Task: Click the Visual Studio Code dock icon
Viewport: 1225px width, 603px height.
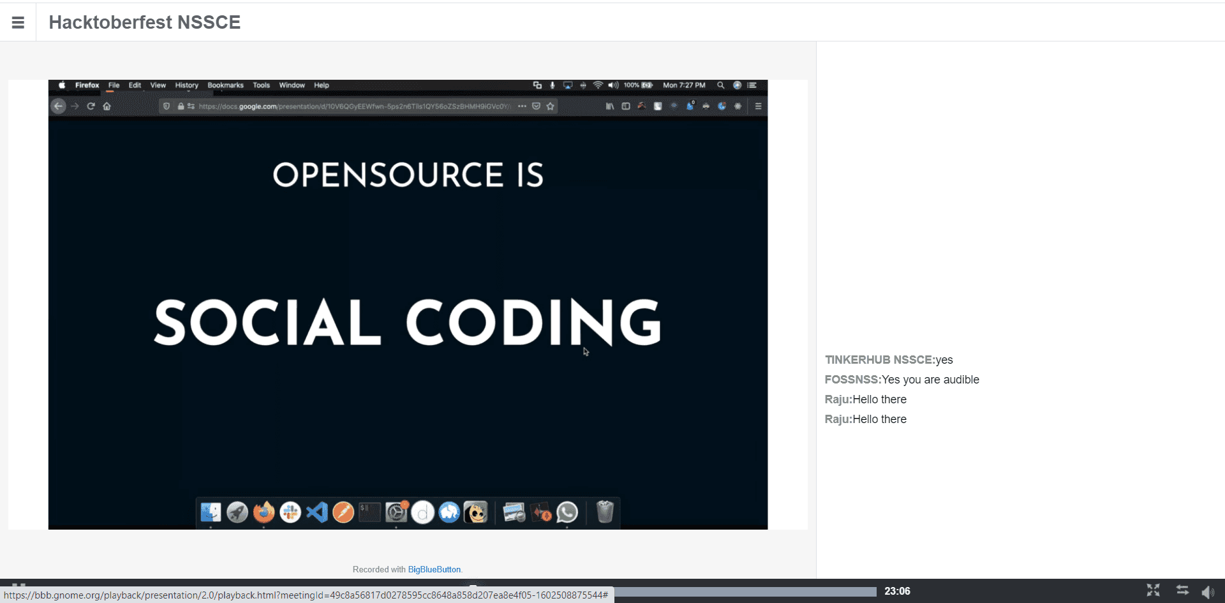Action: point(316,512)
